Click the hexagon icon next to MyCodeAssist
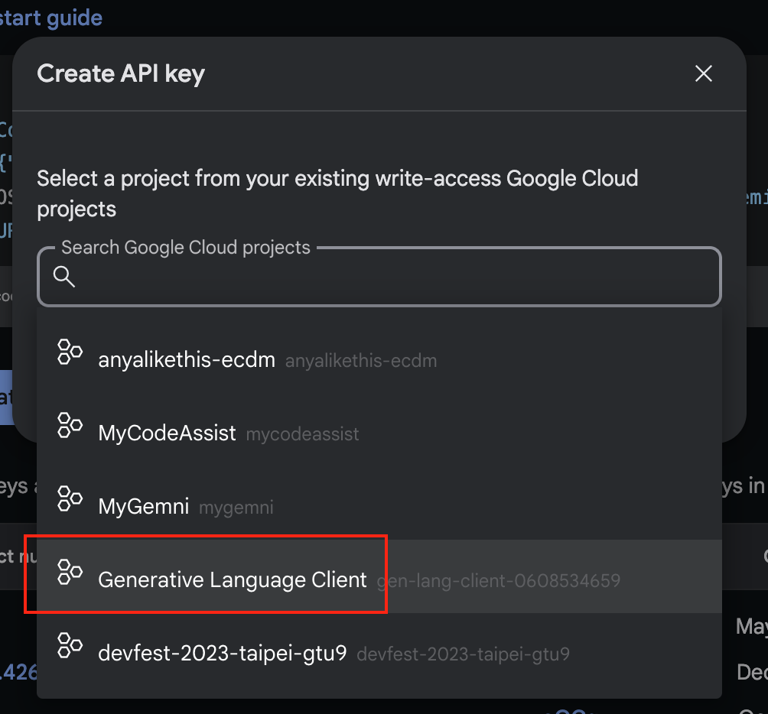The image size is (768, 714). 70,426
